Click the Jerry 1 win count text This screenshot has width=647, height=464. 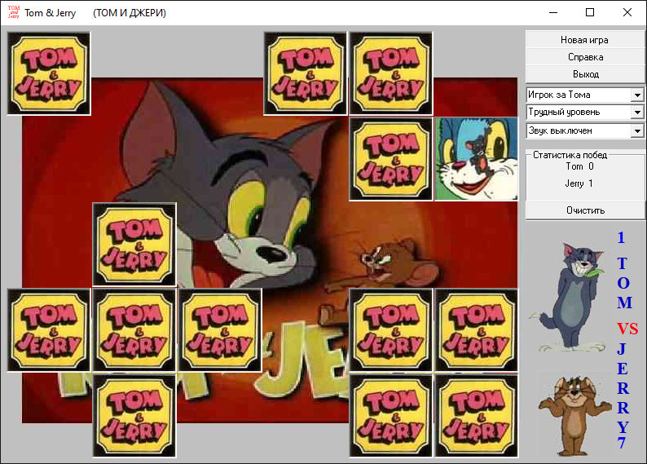[579, 183]
